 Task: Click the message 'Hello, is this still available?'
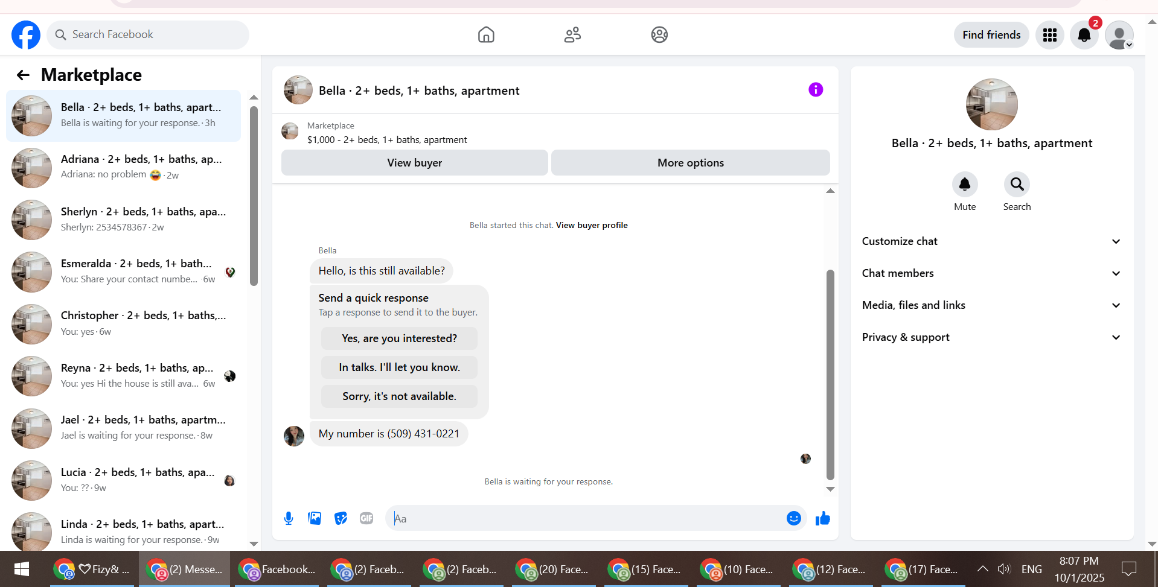382,271
